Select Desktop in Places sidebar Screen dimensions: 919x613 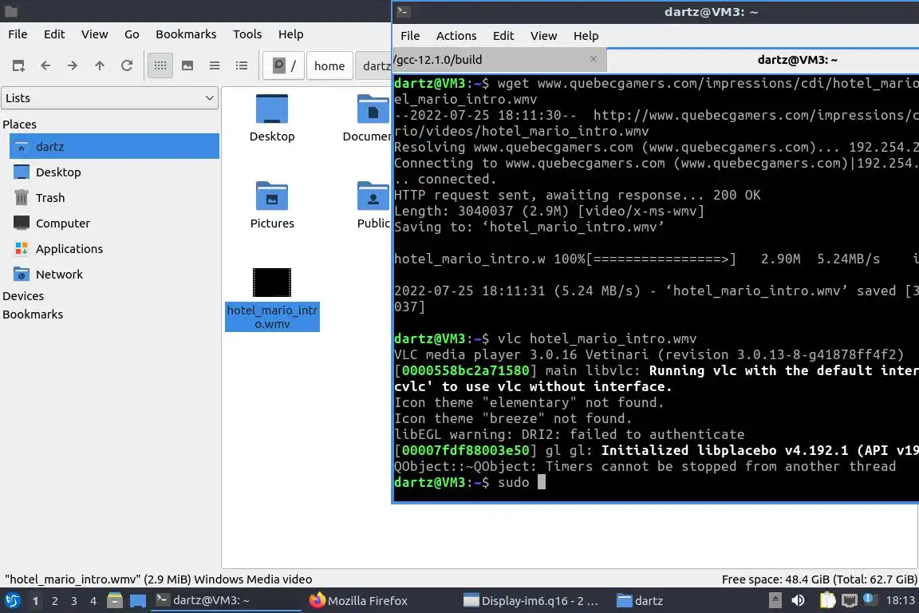tap(114, 172)
